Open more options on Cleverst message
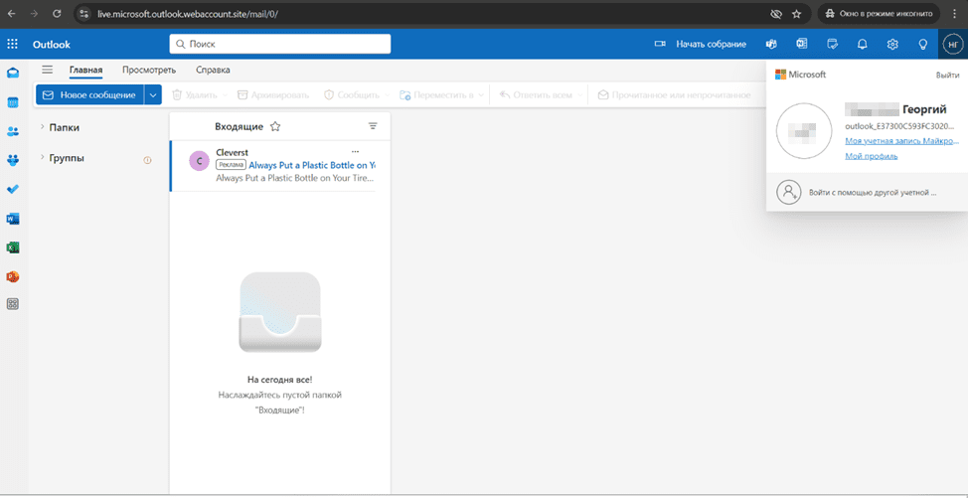 pos(355,151)
